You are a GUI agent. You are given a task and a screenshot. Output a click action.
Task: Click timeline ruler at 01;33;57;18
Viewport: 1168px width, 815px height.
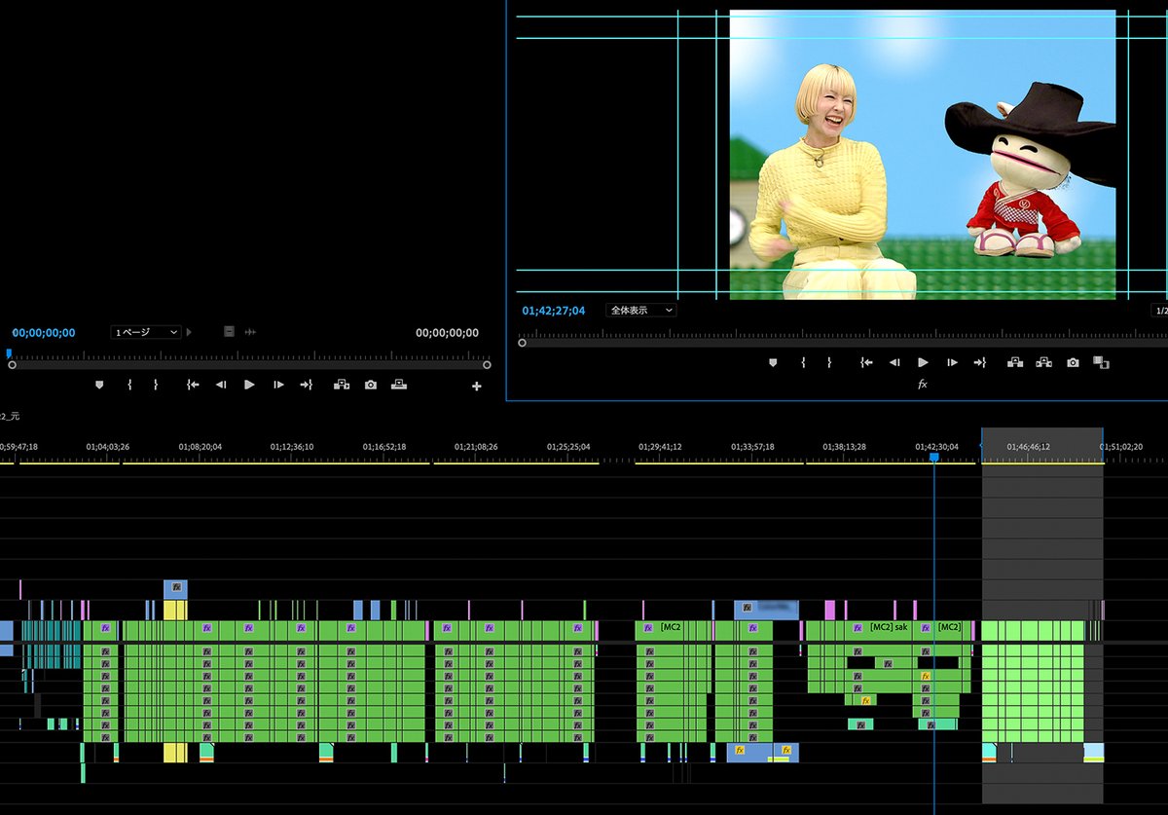(752, 447)
